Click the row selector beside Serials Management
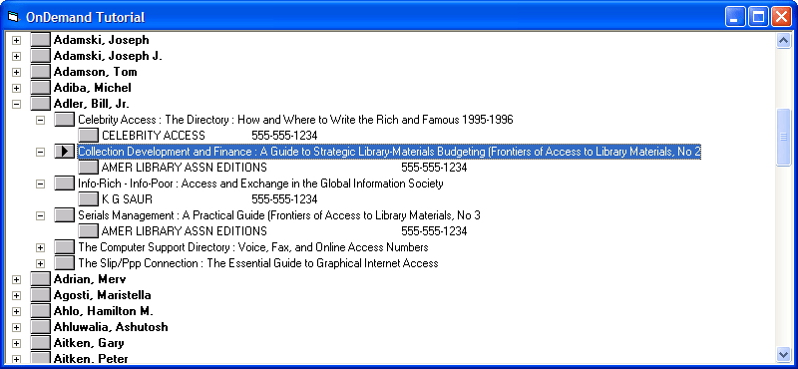 tap(64, 215)
